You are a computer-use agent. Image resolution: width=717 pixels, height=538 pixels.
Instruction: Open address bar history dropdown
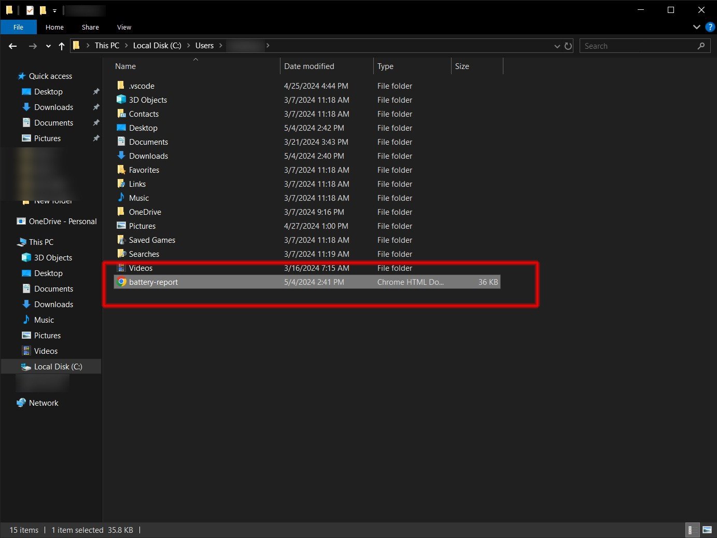[x=557, y=46]
